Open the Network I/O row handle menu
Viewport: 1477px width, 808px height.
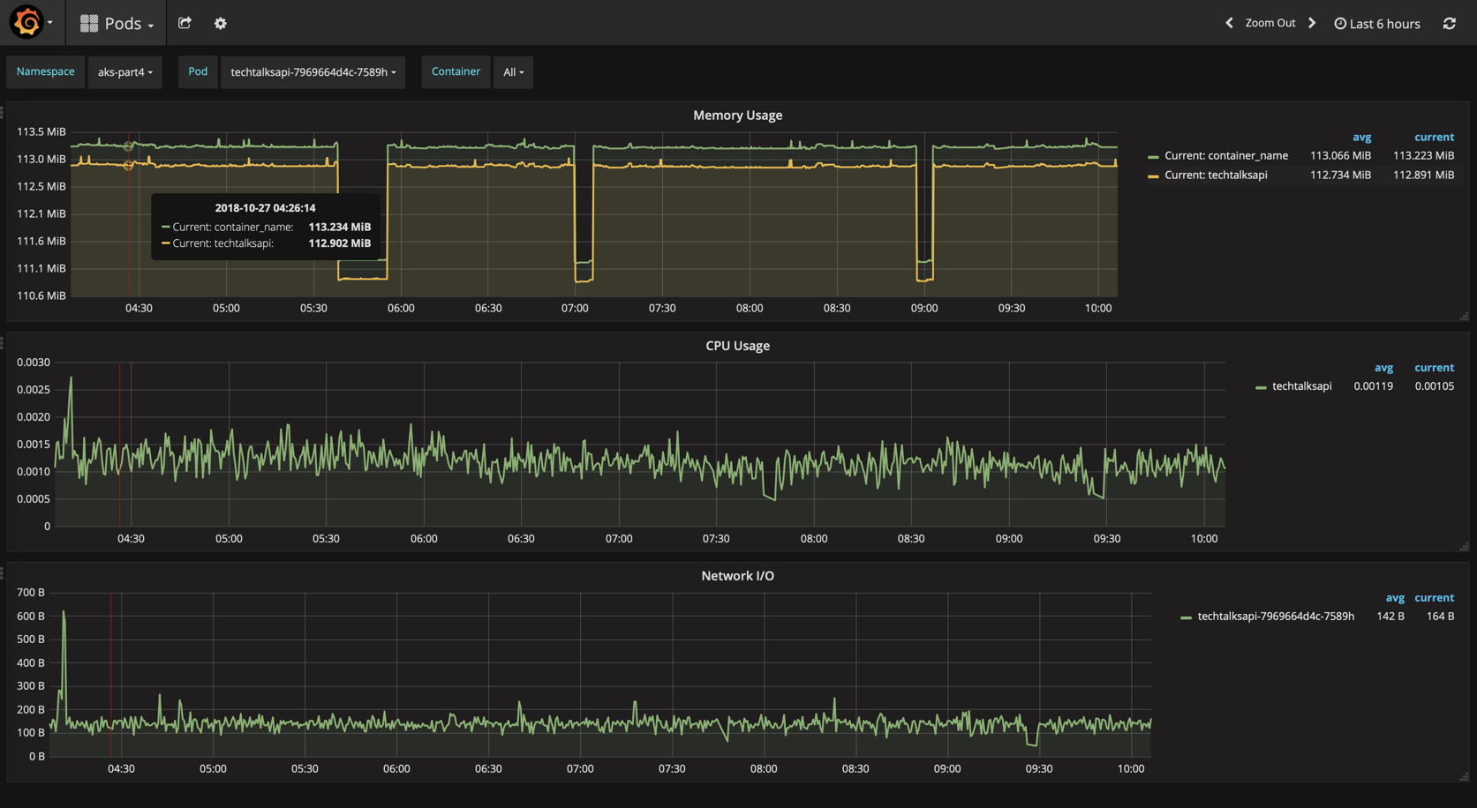click(3, 572)
